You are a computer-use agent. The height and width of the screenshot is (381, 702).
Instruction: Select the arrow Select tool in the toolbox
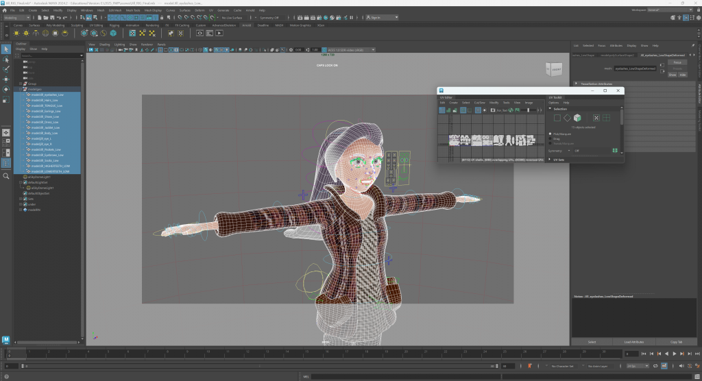click(x=6, y=49)
